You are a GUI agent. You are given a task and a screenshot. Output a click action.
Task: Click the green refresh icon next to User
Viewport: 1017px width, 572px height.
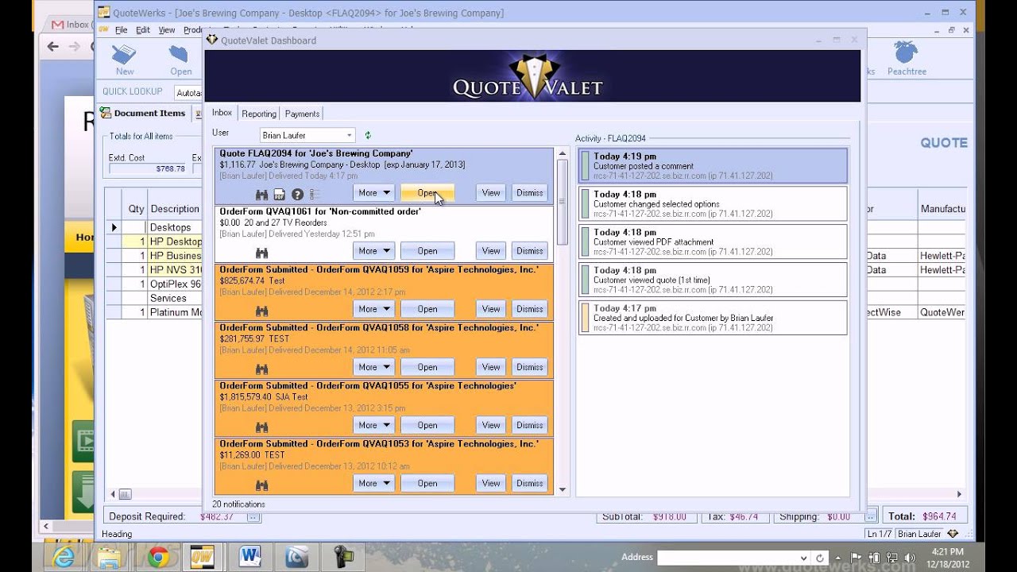(368, 136)
